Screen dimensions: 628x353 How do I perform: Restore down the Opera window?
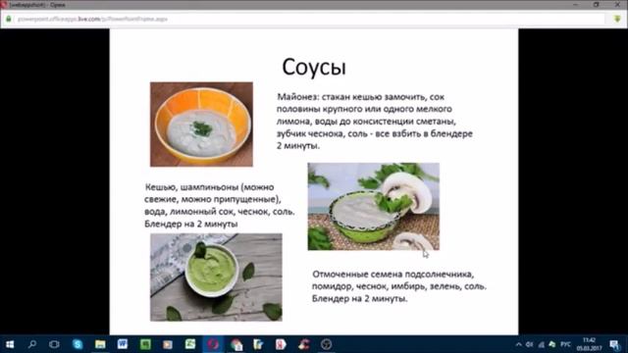click(597, 4)
